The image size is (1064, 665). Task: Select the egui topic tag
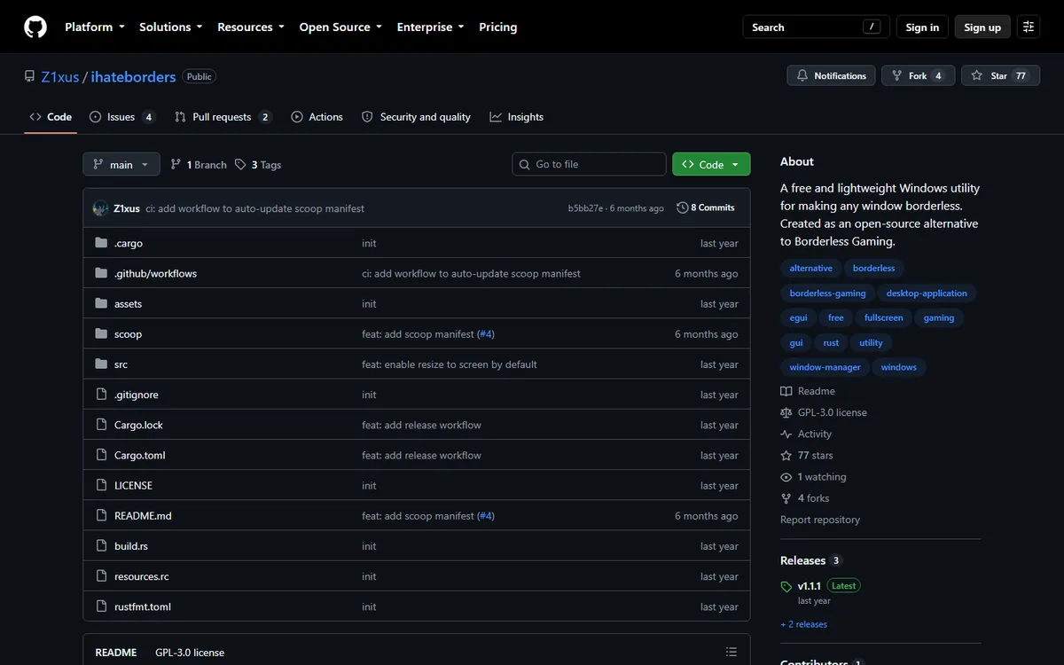[799, 317]
